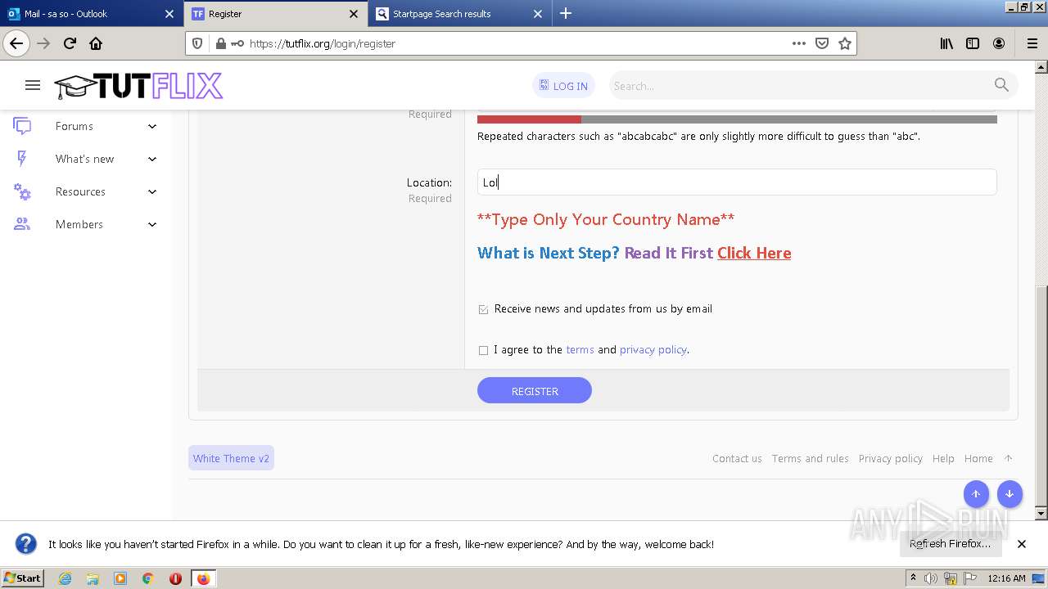Open the Help footer link
This screenshot has width=1048, height=589.
pos(943,458)
